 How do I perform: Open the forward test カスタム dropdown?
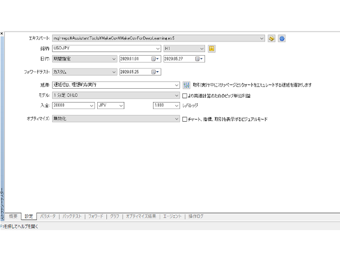pyautogui.click(x=84, y=72)
